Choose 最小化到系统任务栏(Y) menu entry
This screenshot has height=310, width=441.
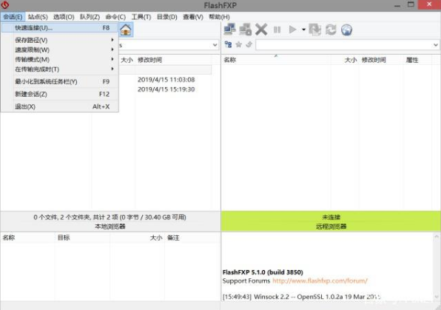click(x=60, y=82)
